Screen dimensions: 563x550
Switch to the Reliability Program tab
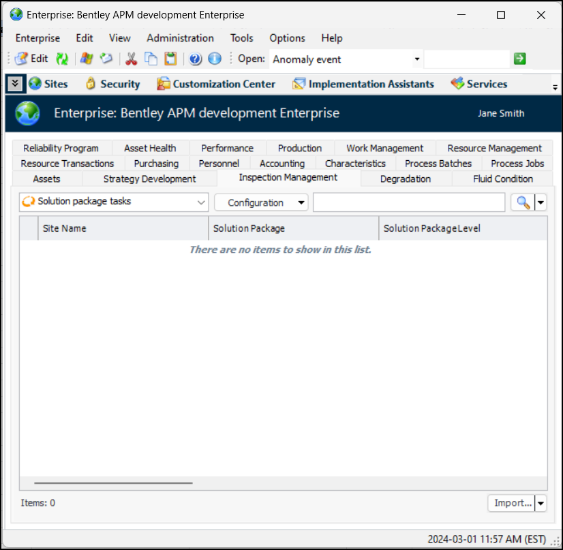61,149
